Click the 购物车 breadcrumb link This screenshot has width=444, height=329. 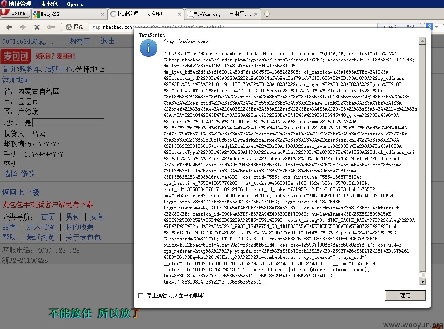click(30, 69)
